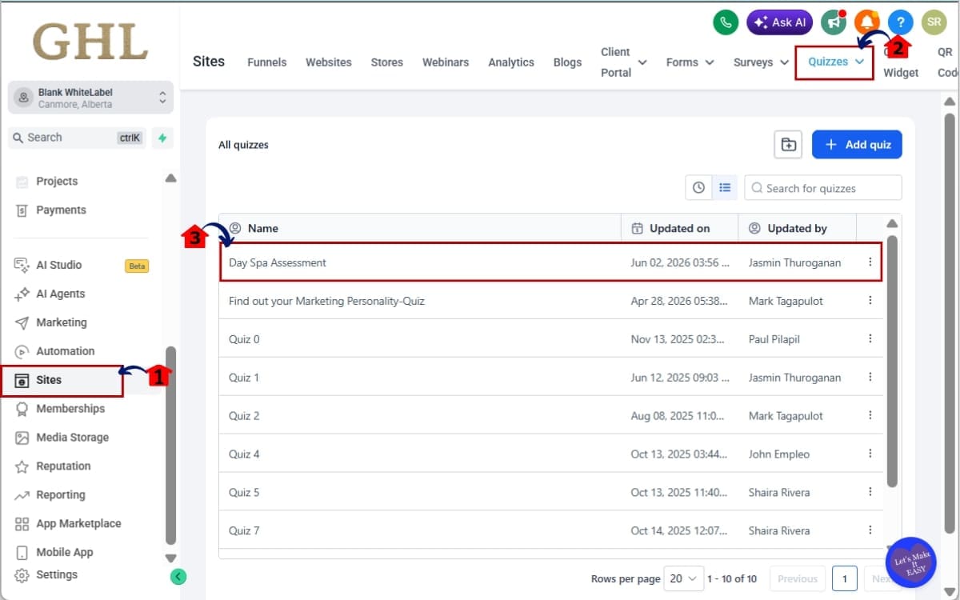The height and width of the screenshot is (600, 960).
Task: Open the megaphone announcements icon
Action: pyautogui.click(x=834, y=22)
